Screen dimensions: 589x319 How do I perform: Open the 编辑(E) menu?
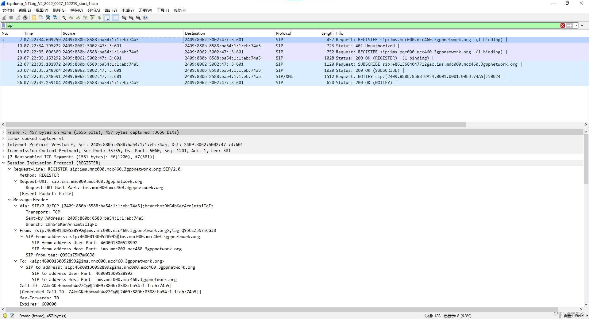pyautogui.click(x=25, y=10)
